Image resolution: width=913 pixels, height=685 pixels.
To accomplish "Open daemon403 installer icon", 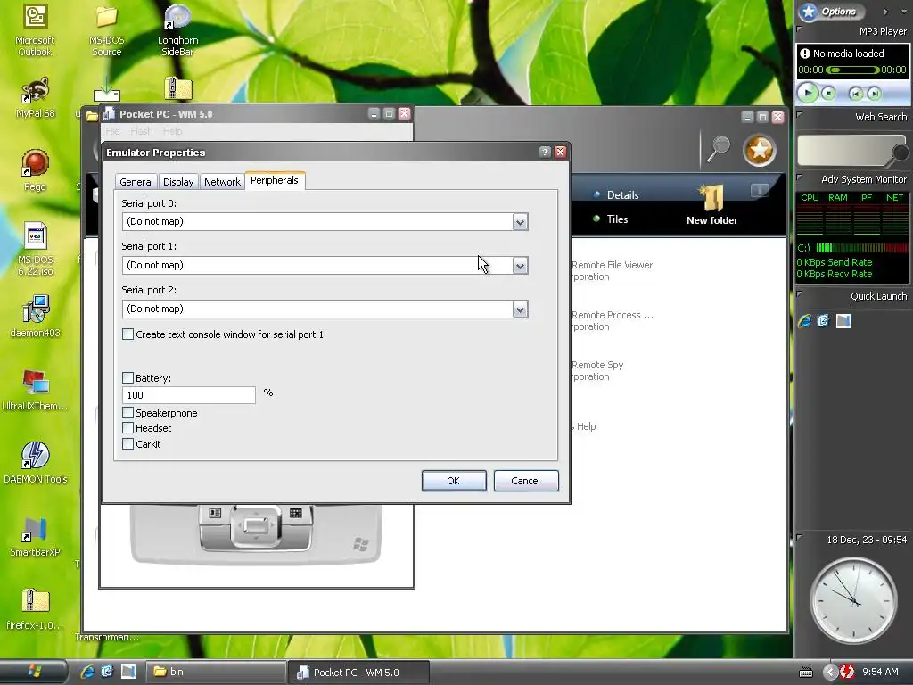I will coord(35,317).
